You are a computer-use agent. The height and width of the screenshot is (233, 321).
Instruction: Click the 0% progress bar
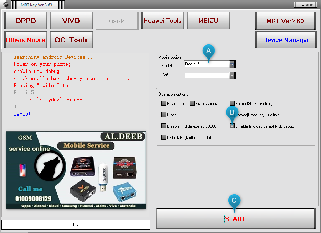pyautogui.click(x=76, y=224)
